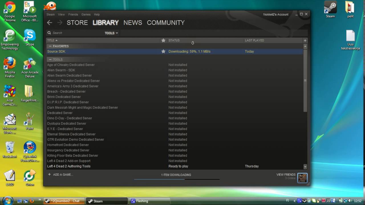Open the Games menu
This screenshot has width=365, height=205.
(86, 15)
